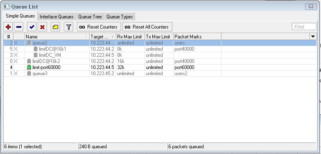Image resolution: width=321 pixels, height=154 pixels.
Task: Click 10.223.44.5 target of limitDC_VM
Action: (x=102, y=55)
